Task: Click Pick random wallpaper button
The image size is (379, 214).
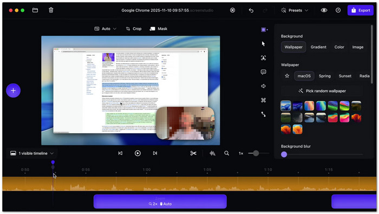Action: pos(322,91)
